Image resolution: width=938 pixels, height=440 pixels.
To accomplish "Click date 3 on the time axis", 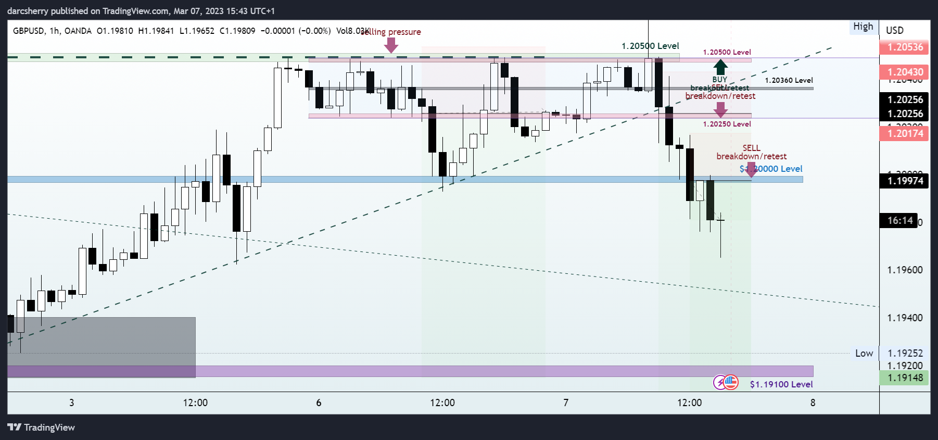I will point(72,403).
